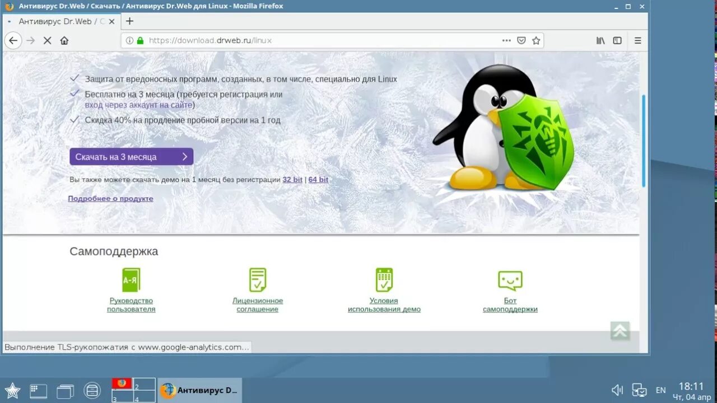Toggle the sidebar icon in toolbar
Viewport: 717px width, 403px height.
tap(617, 40)
